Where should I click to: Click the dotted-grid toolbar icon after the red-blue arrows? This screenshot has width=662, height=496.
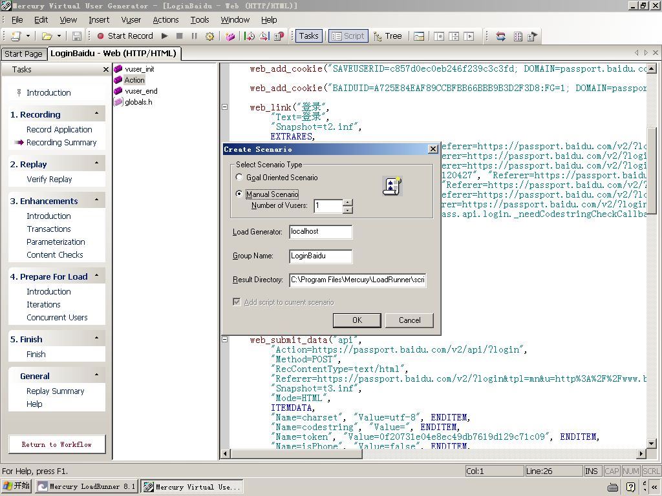point(518,36)
